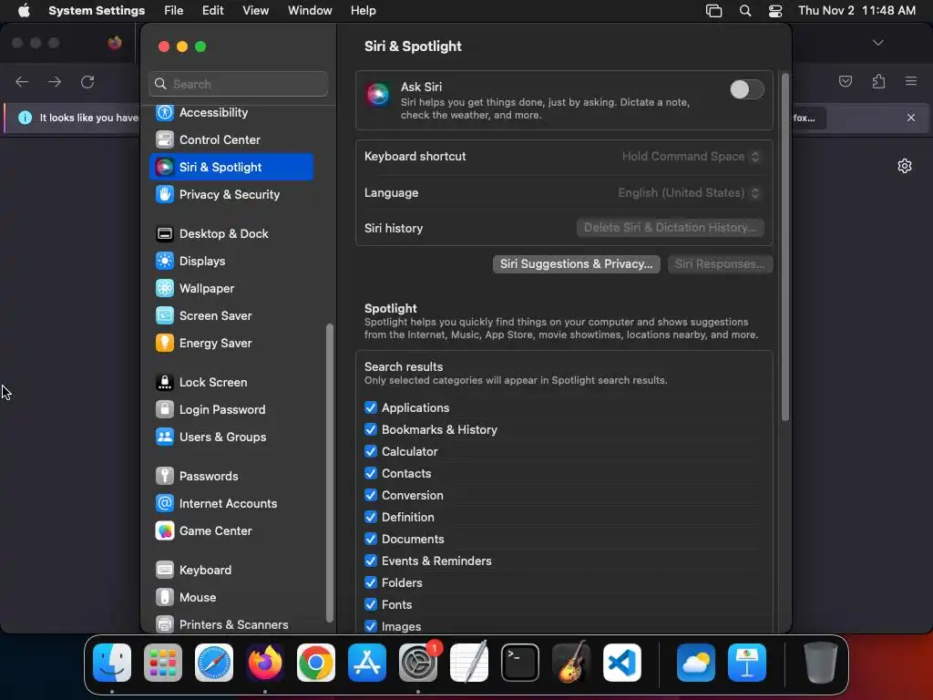
Task: Open Users & Groups icon
Action: (165, 437)
